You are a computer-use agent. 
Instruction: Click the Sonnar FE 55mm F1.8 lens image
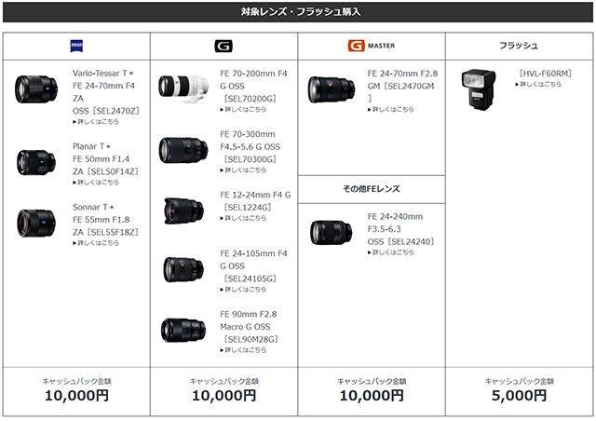click(37, 222)
